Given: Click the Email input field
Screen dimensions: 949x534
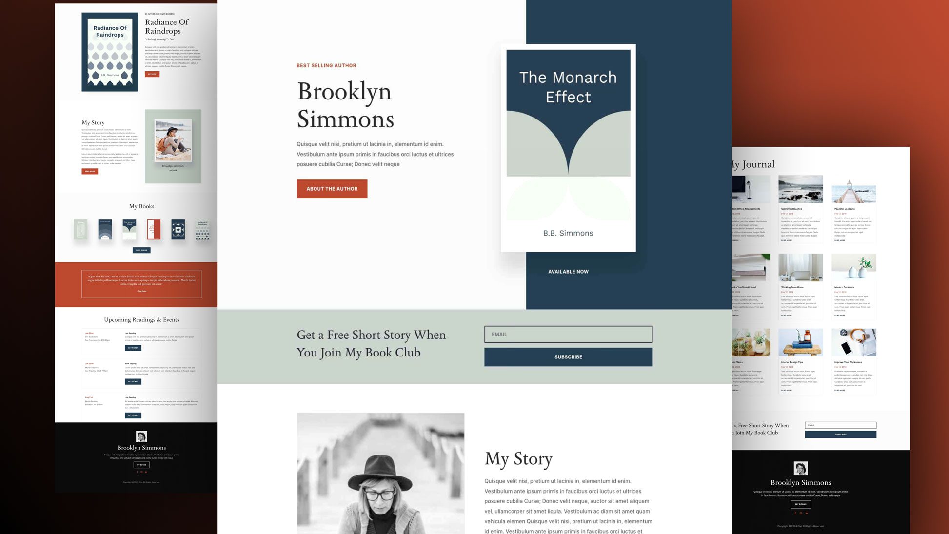Looking at the screenshot, I should pyautogui.click(x=568, y=334).
